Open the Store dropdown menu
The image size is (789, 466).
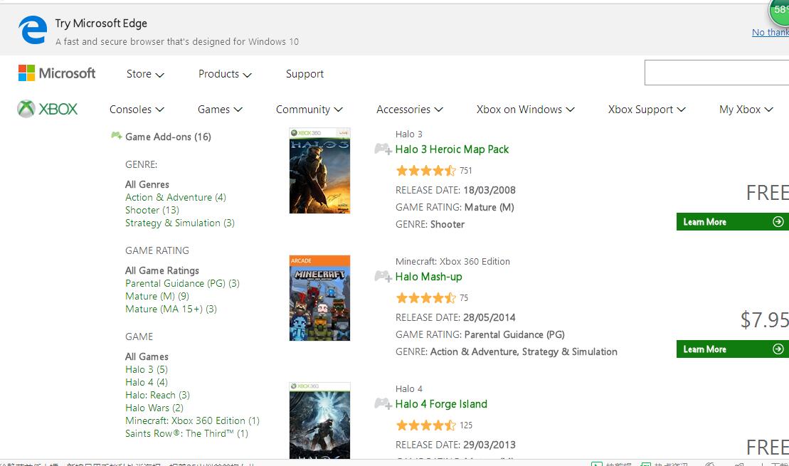click(x=145, y=74)
